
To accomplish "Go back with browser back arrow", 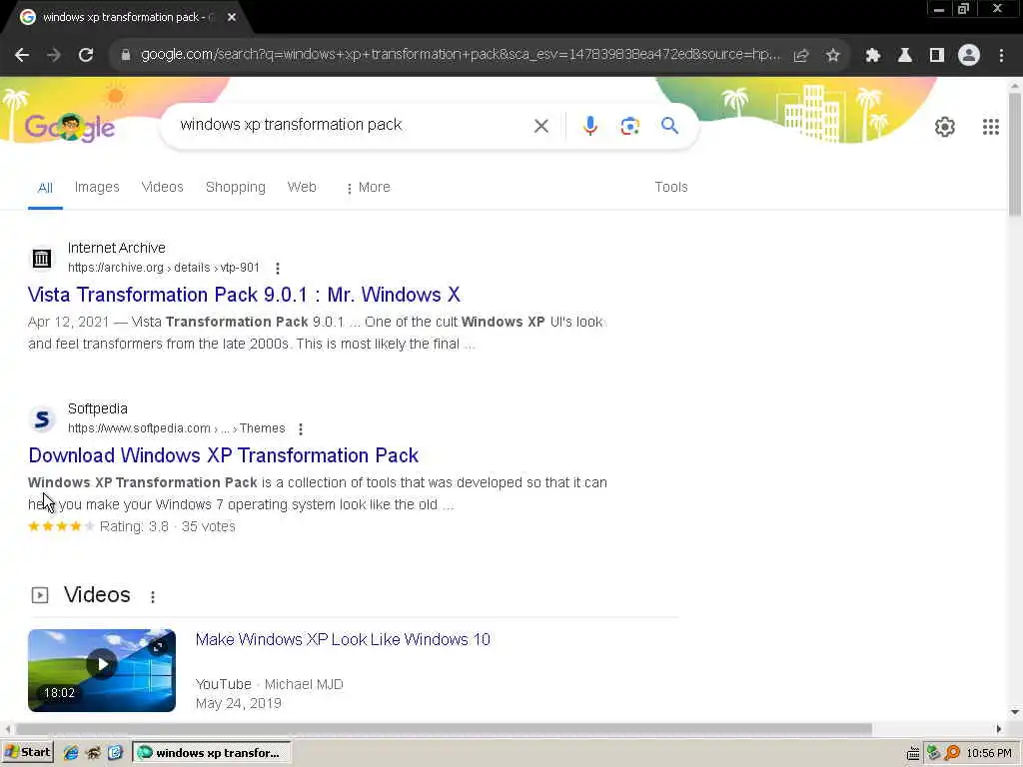I will click(22, 55).
